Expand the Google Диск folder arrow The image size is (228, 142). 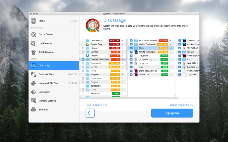click(122, 44)
